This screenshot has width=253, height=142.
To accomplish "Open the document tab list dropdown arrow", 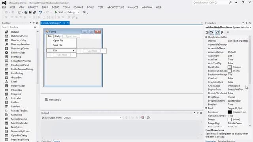I will (202, 23).
